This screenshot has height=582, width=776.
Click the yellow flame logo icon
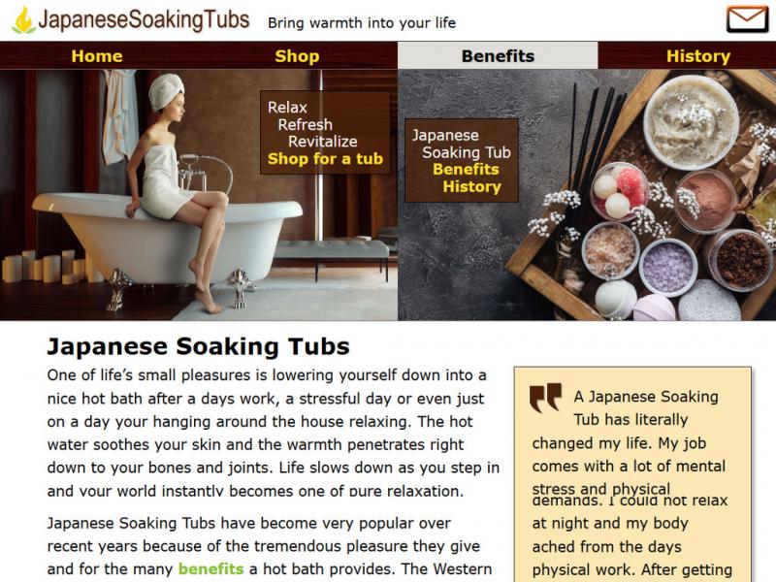(23, 20)
